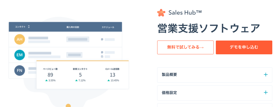
Task: Open the 製品概要 accordion section
Action: tap(214, 75)
